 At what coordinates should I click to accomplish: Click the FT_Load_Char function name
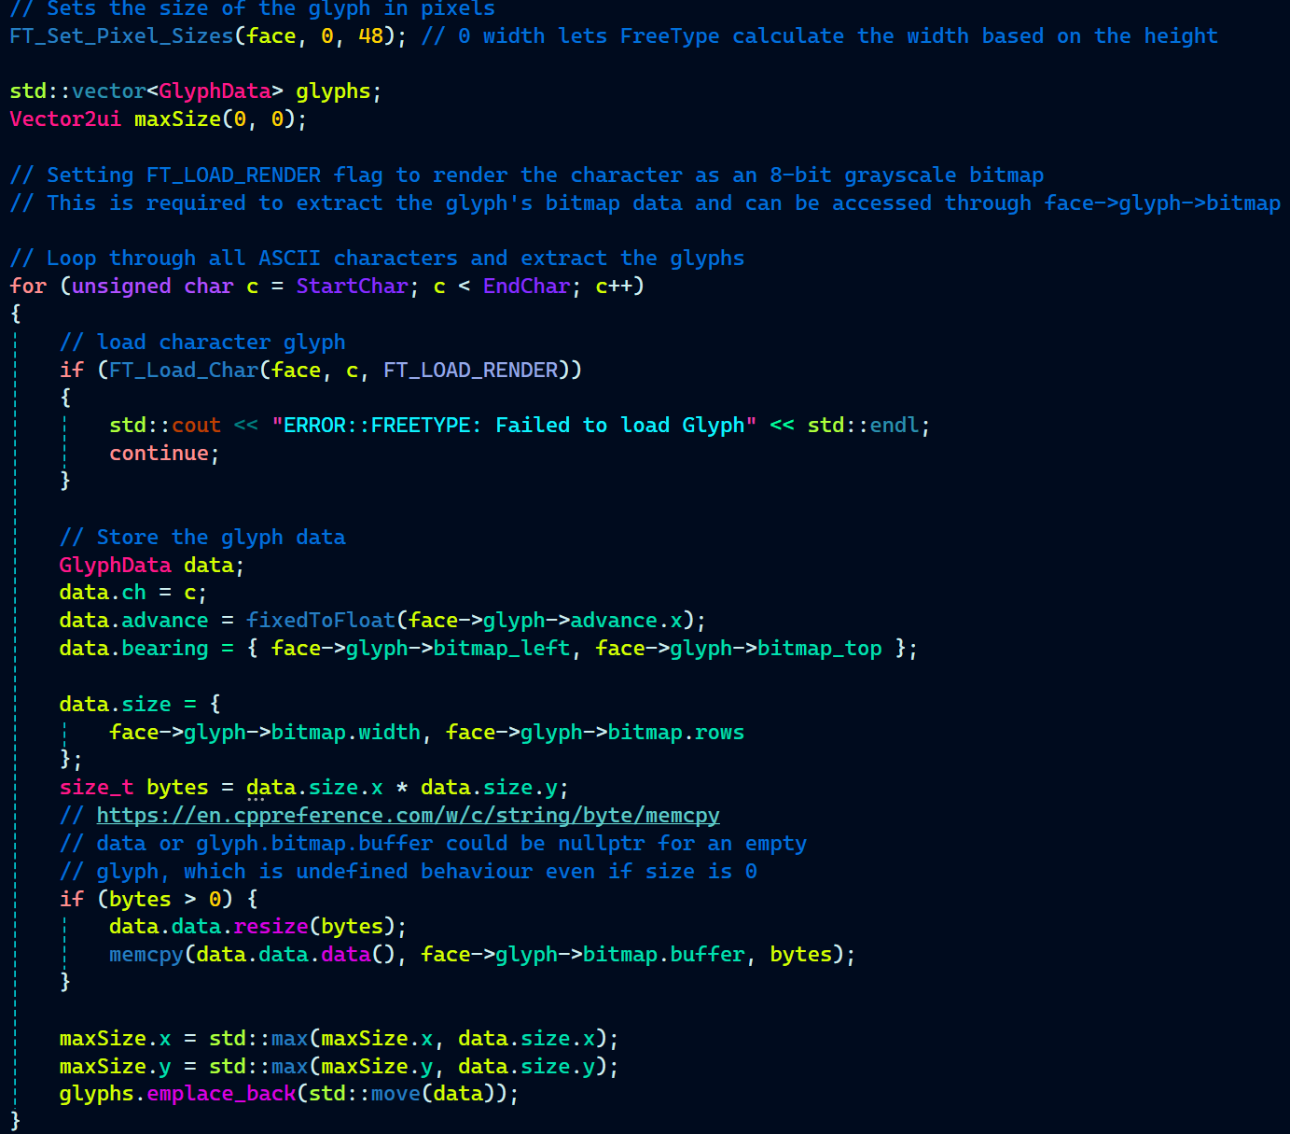point(184,371)
